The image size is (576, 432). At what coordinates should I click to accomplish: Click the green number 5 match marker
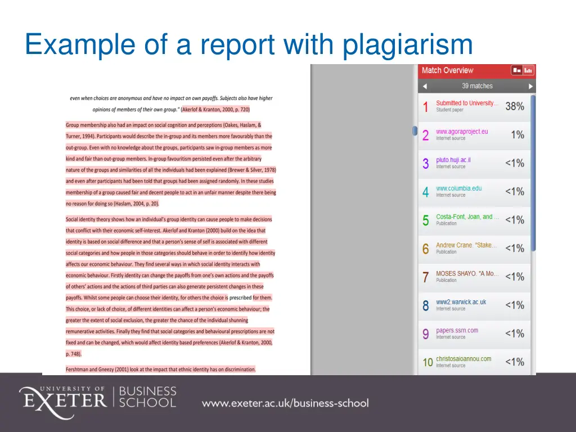(x=425, y=220)
